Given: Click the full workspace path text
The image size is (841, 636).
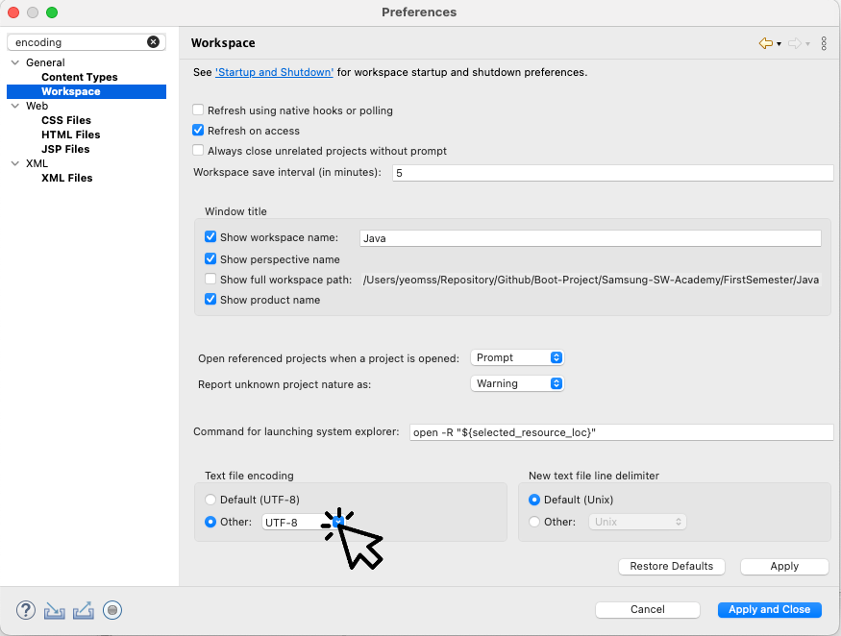Looking at the screenshot, I should tap(590, 280).
